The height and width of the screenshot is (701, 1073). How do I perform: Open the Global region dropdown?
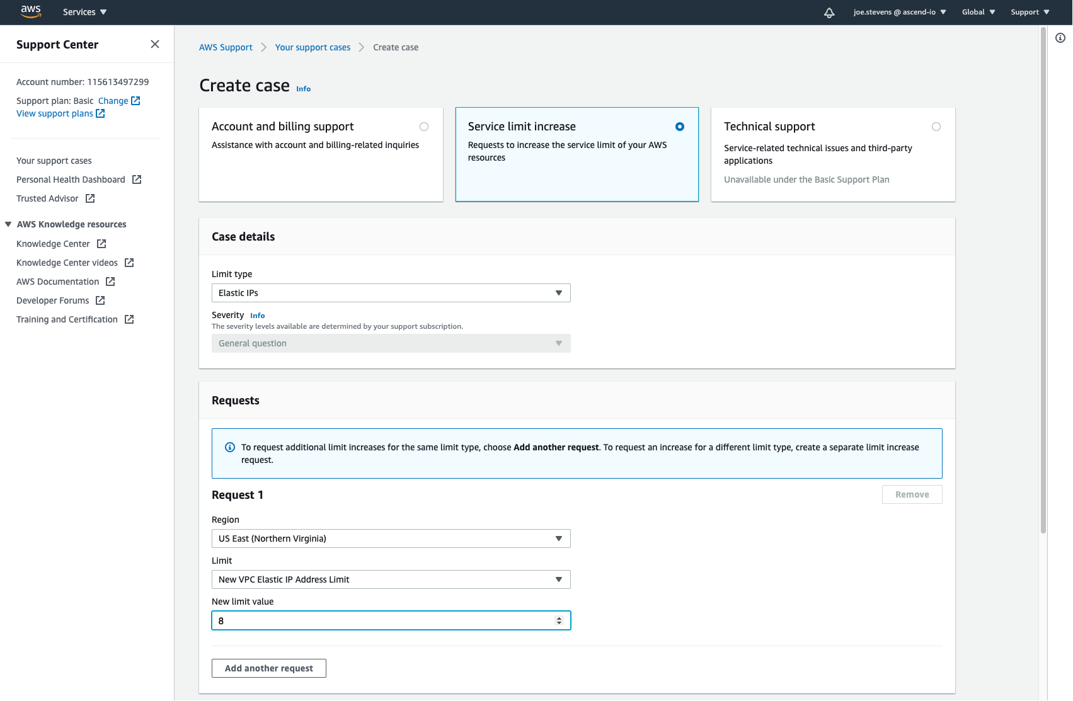pos(978,12)
